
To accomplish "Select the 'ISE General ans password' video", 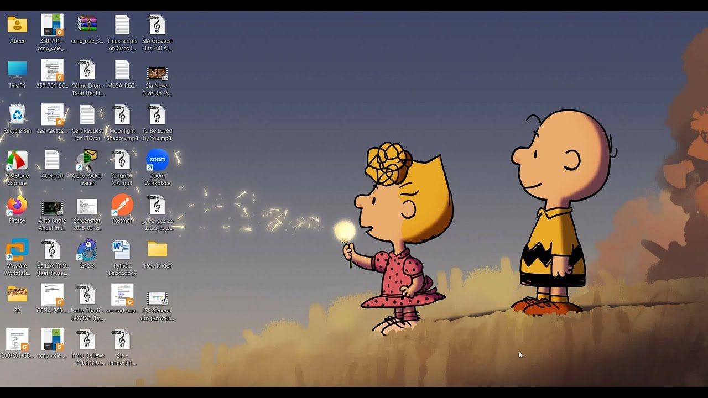I will click(x=157, y=299).
